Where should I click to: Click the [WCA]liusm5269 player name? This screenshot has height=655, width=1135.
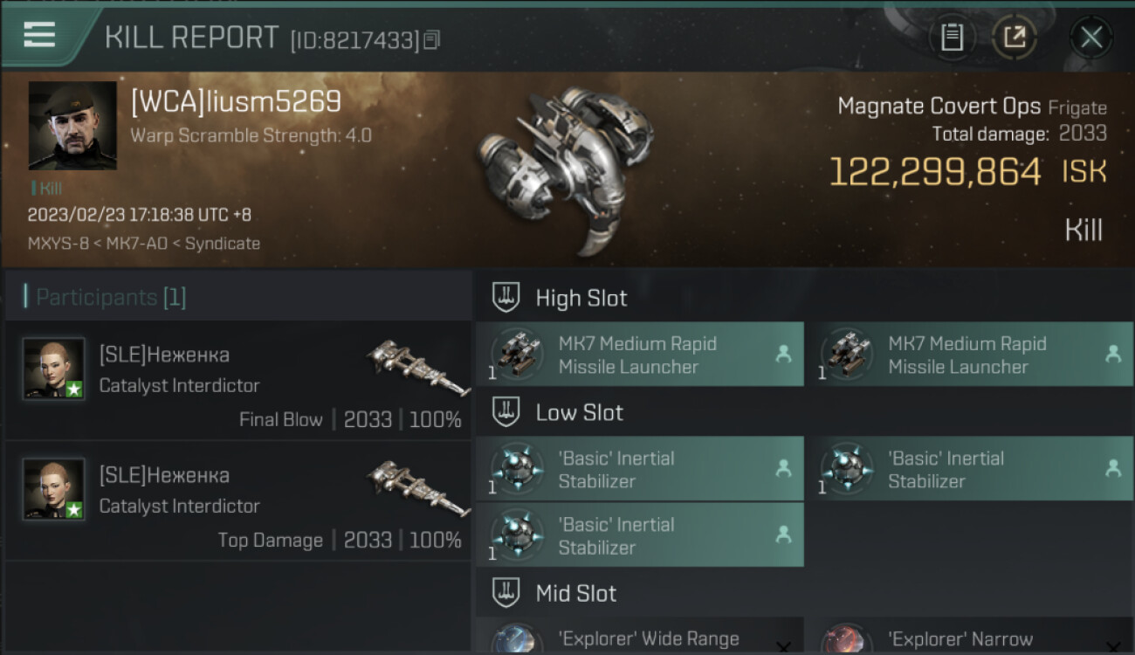click(236, 102)
